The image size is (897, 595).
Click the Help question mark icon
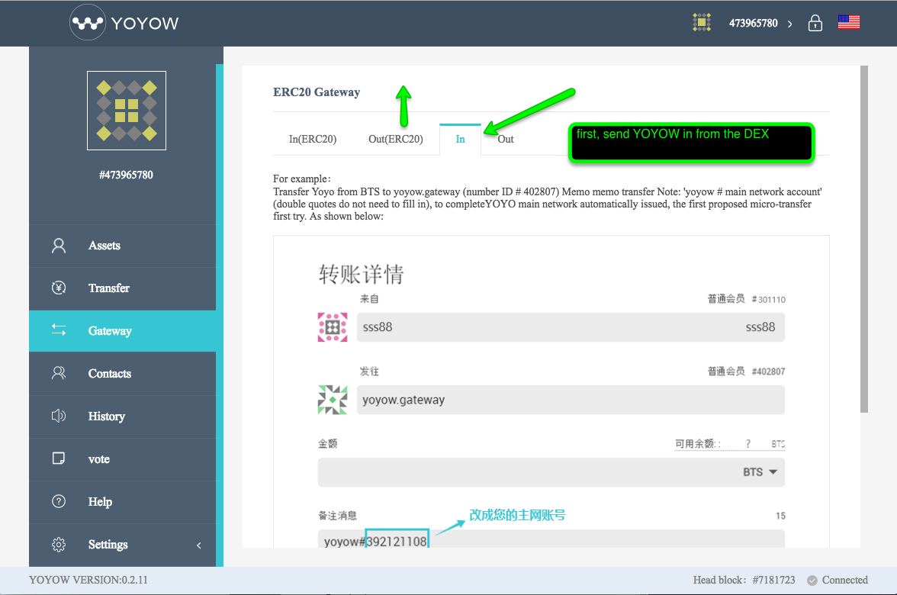click(58, 501)
